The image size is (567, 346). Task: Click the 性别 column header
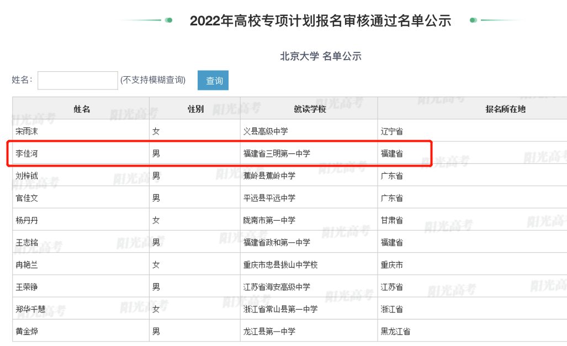(x=195, y=109)
